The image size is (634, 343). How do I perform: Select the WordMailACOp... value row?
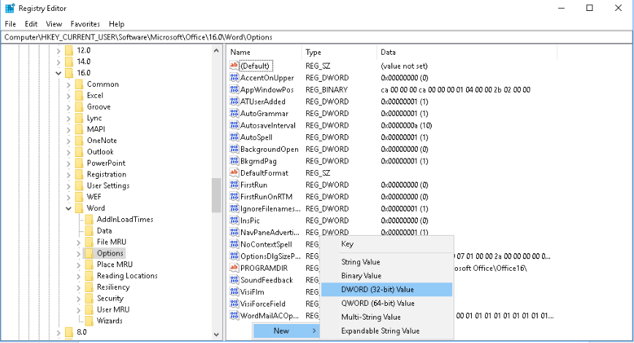[x=270, y=315]
